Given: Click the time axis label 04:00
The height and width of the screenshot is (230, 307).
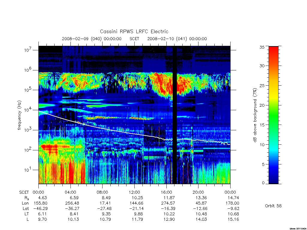Looking at the screenshot, I should tap(70, 192).
